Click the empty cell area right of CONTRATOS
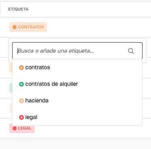Viewport: 151px width, 149px height. 98,27
